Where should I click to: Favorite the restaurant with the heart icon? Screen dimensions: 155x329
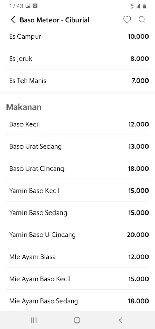coord(127,20)
